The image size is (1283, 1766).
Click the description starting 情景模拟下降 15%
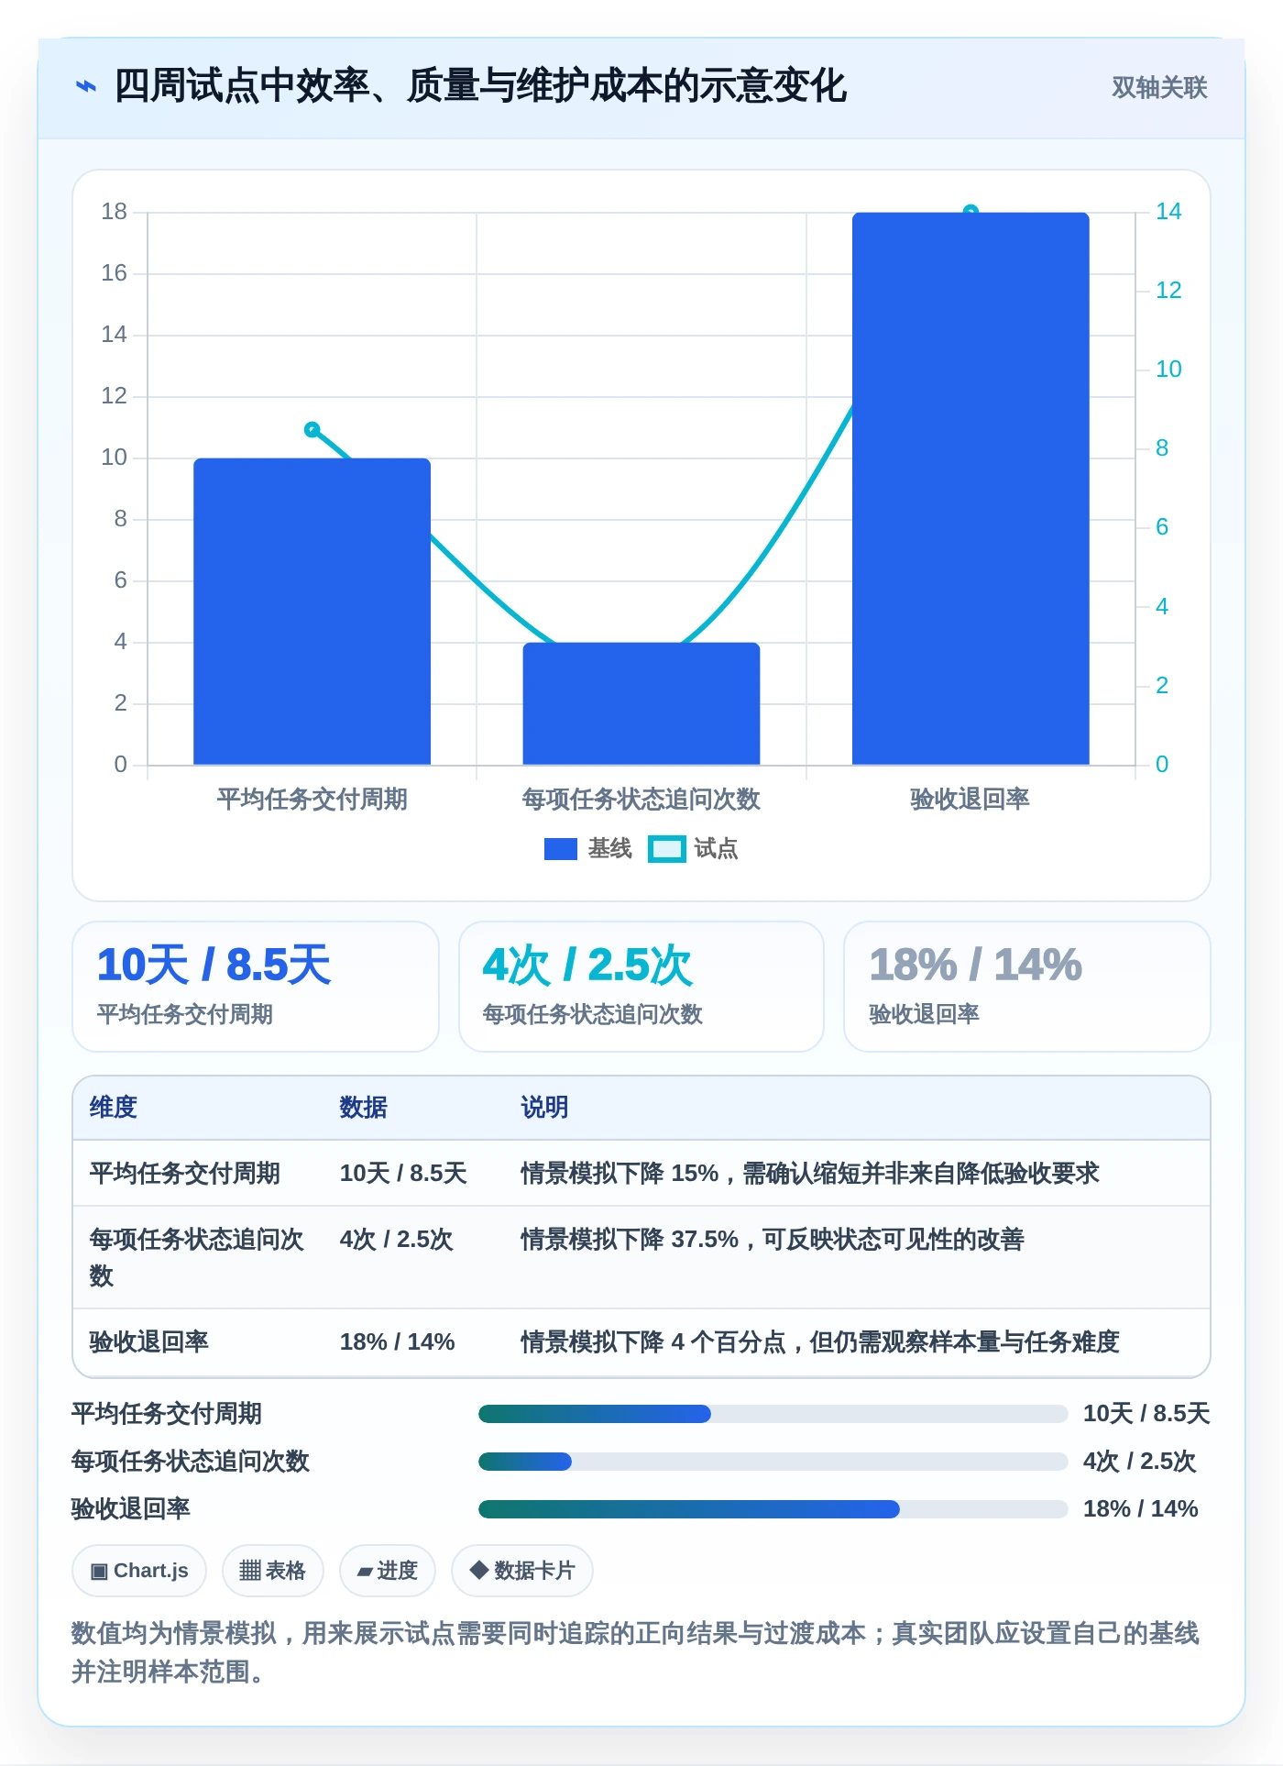coord(810,1174)
